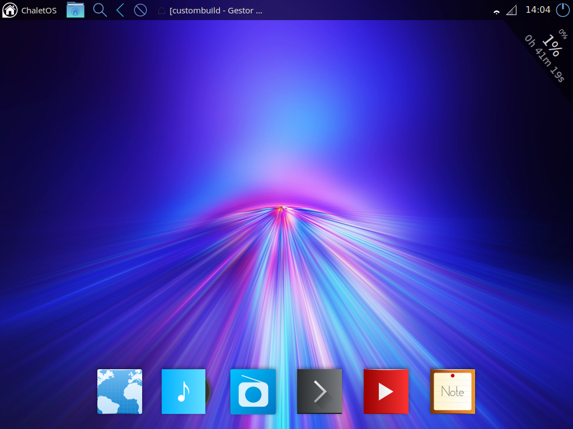Launch the terminal chevron icon

point(320,392)
